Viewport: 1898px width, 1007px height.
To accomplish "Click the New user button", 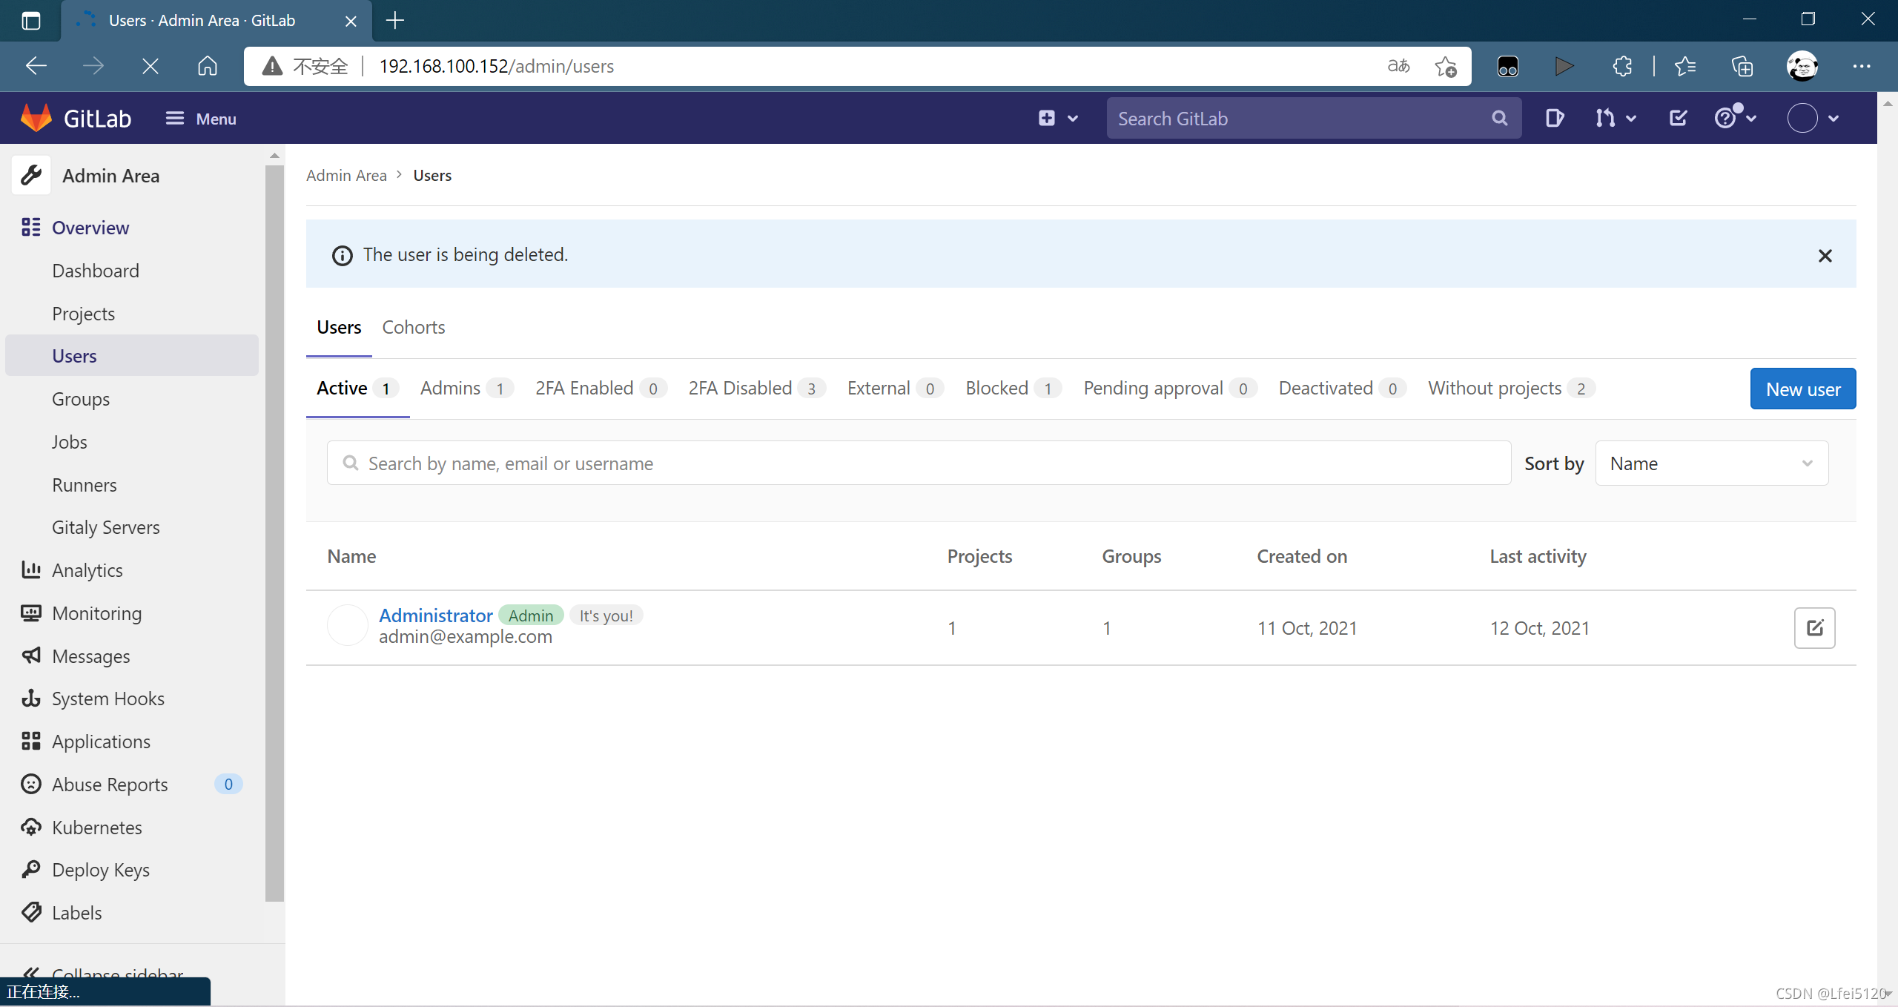I will click(1802, 389).
